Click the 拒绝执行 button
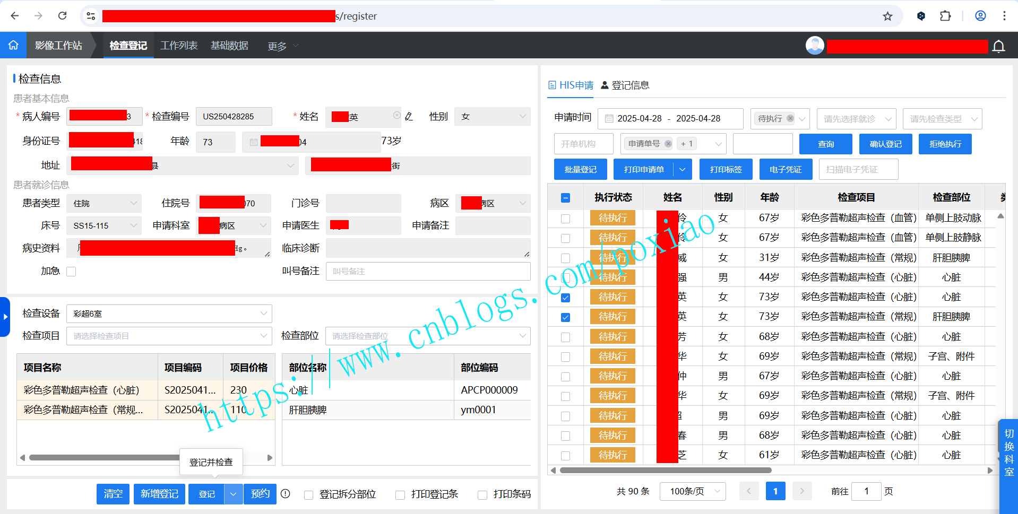 (945, 144)
